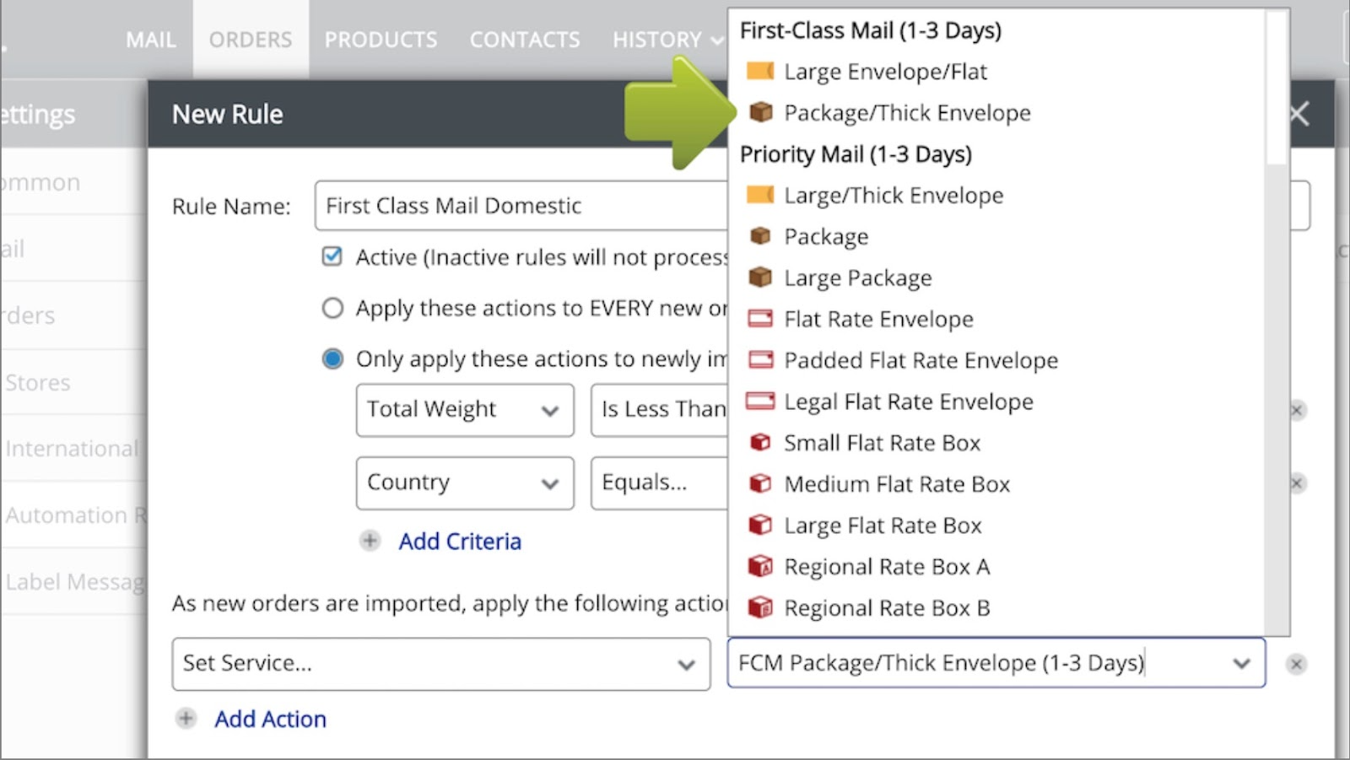Click the Large Envelope/Flat yellow envelope icon

759,71
